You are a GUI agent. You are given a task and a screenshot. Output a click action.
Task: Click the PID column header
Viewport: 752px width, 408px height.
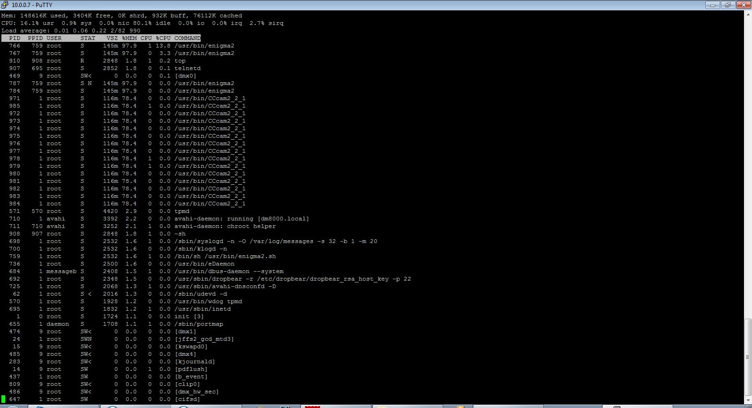[15, 38]
